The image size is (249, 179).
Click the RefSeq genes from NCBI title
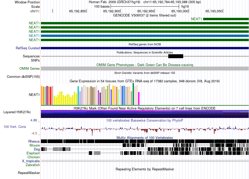coord(145,44)
